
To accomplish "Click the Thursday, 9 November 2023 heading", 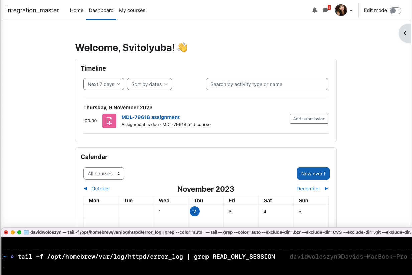I will pyautogui.click(x=118, y=108).
